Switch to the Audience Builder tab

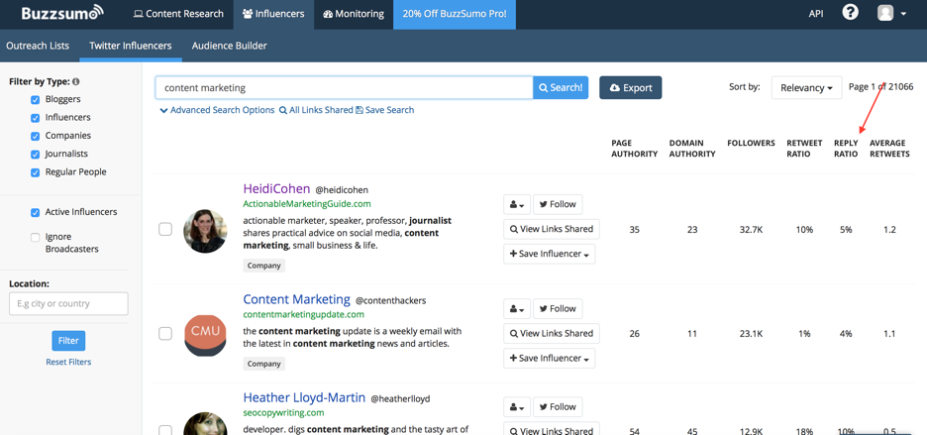[x=230, y=46]
